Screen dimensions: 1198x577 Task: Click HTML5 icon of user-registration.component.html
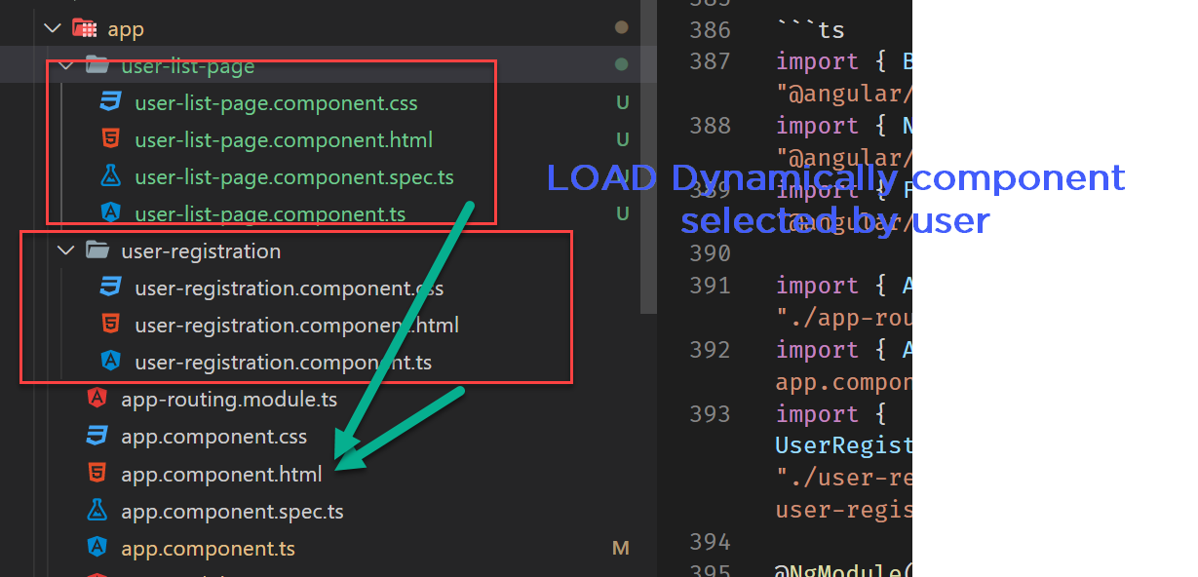[x=110, y=326]
